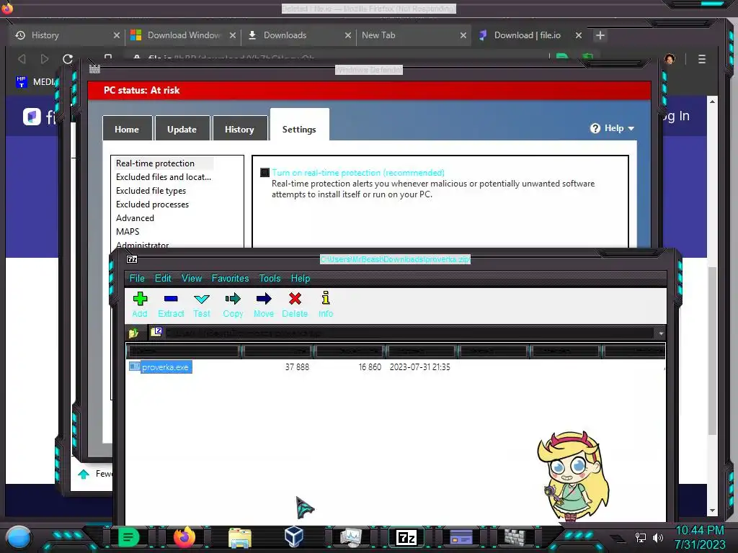Click the Firefox profile avatar icon
Screen dimensions: 738x553
tap(670, 59)
